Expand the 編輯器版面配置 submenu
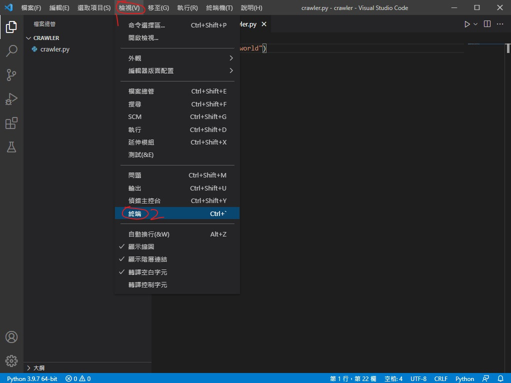This screenshot has width=511, height=383. click(177, 70)
